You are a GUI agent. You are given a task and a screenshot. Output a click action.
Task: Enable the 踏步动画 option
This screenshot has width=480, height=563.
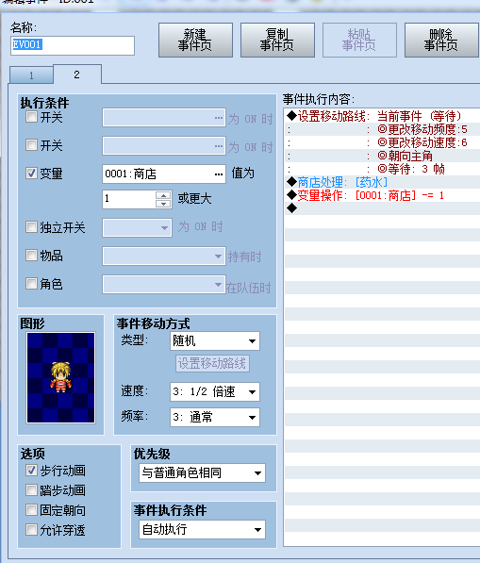(x=32, y=490)
